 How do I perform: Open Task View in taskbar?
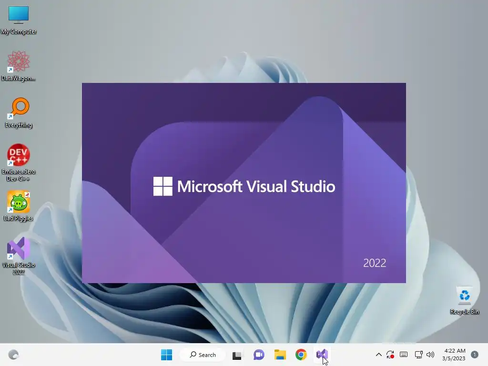pos(237,355)
